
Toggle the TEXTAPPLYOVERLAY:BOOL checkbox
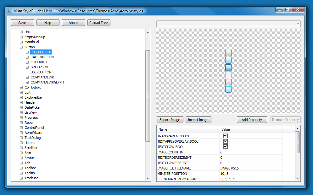click(225, 141)
